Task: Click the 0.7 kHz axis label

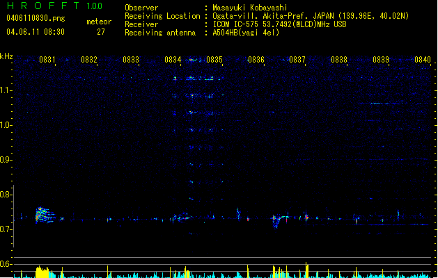Action: point(6,229)
